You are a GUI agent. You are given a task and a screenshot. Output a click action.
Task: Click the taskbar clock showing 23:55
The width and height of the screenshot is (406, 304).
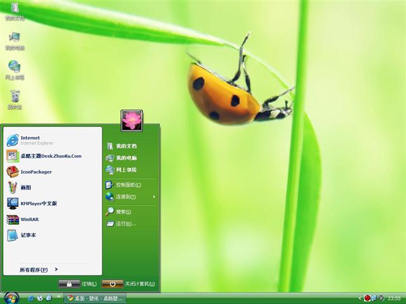[394, 298]
